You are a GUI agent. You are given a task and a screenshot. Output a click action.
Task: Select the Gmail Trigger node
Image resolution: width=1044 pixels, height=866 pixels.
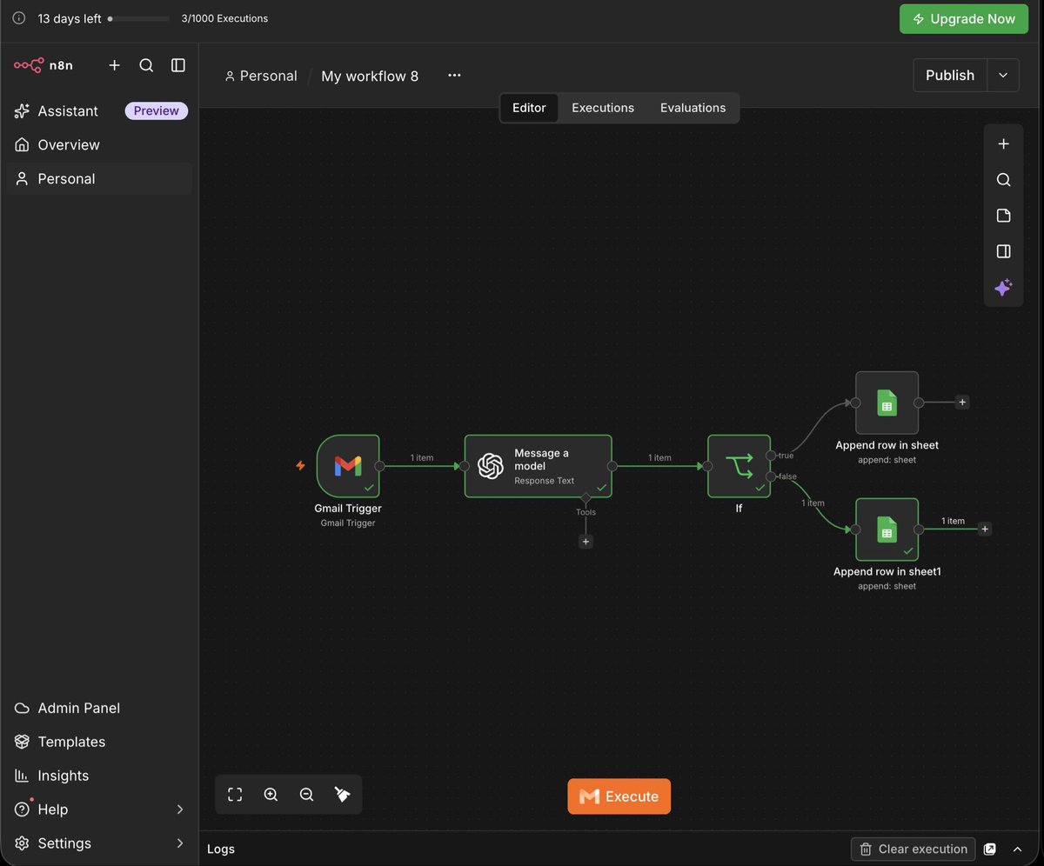tap(348, 466)
